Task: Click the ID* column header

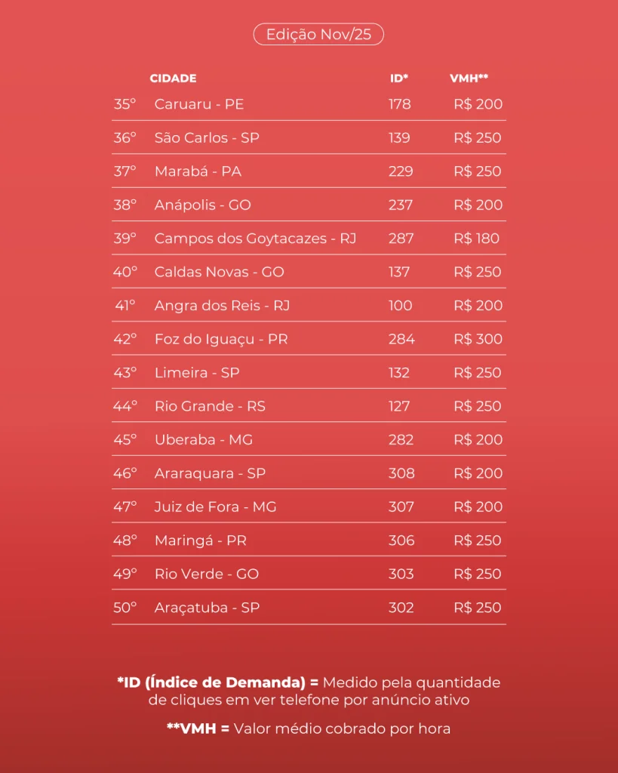Action: [399, 79]
